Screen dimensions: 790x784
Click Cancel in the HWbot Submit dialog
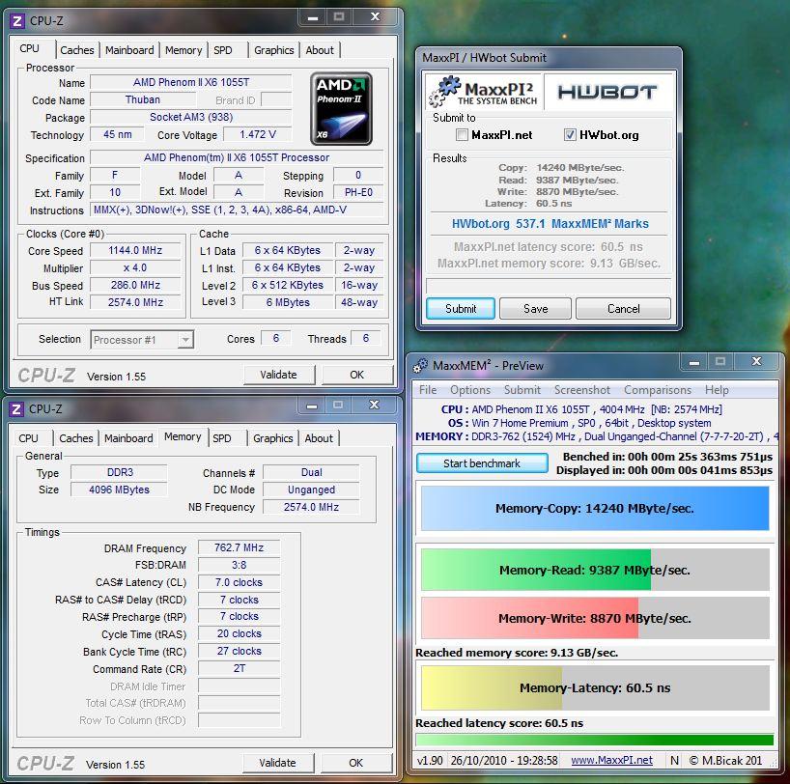coord(623,308)
